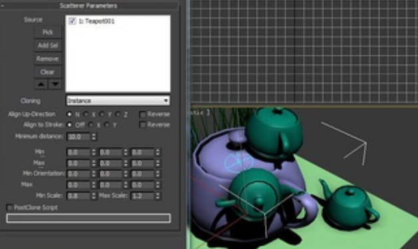Select X radio for Align Up-Direction
This screenshot has height=249, width=418.
[86, 114]
